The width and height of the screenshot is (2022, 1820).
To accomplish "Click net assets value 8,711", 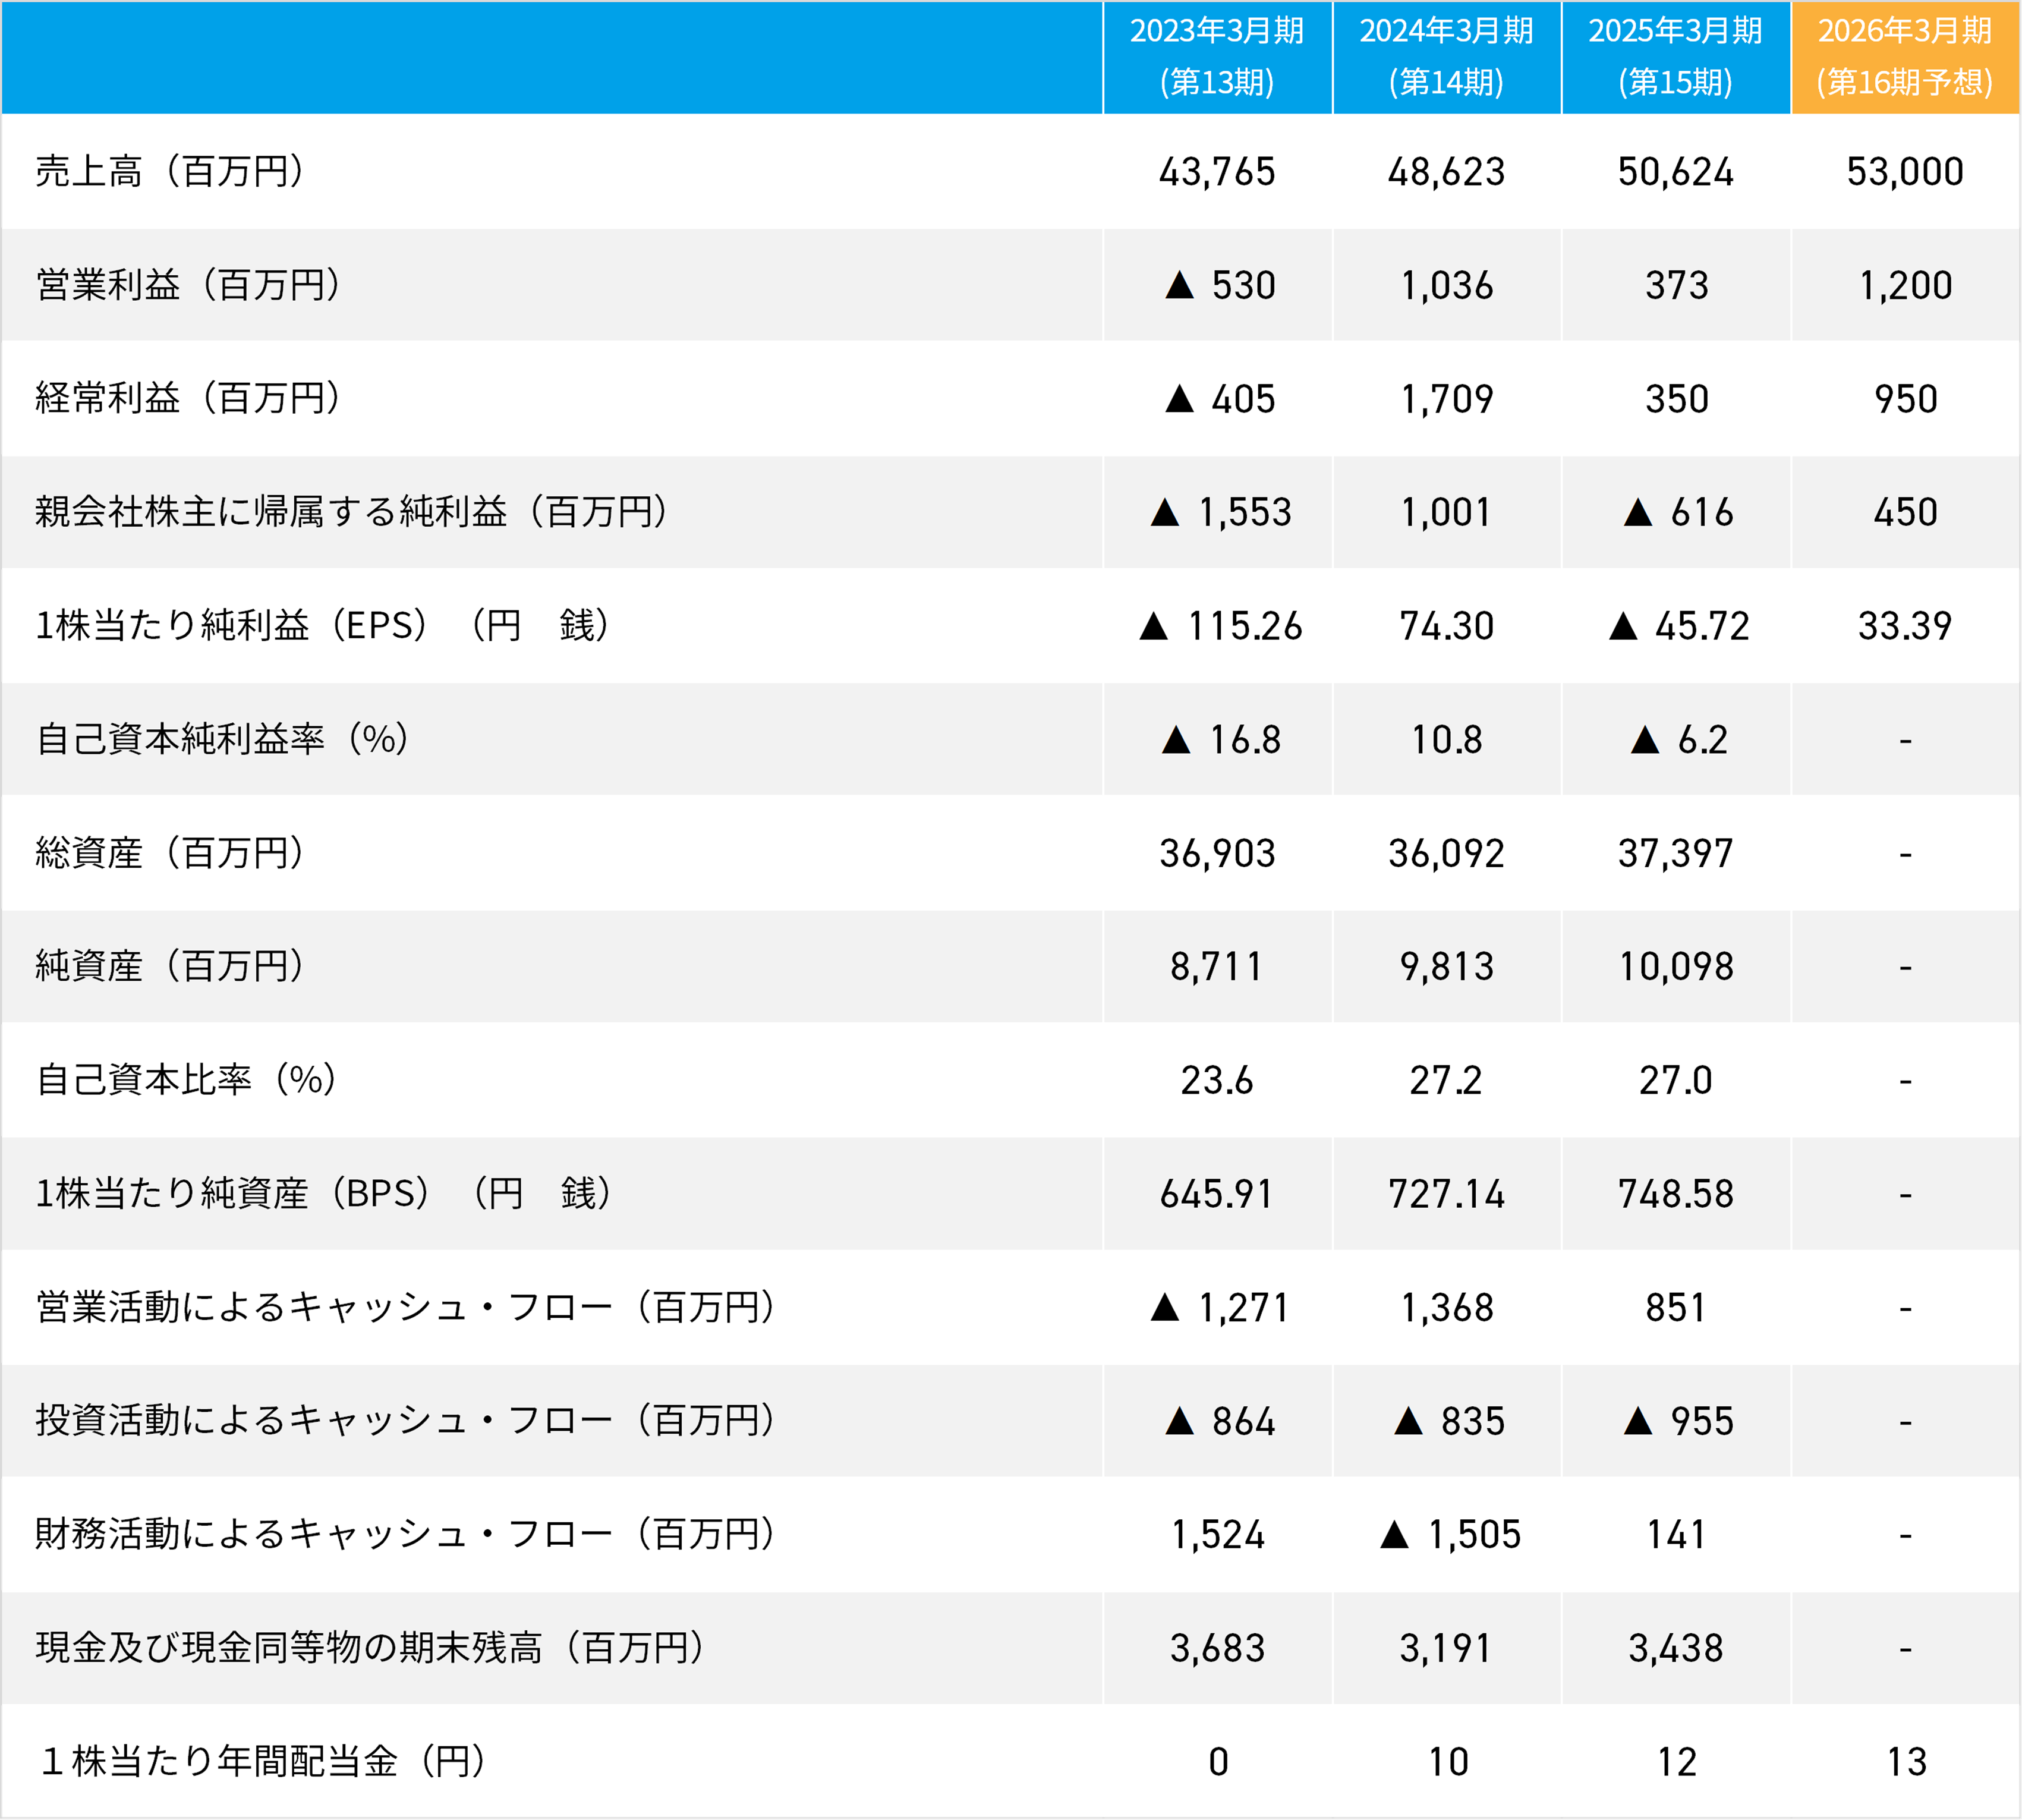I will (1216, 968).
